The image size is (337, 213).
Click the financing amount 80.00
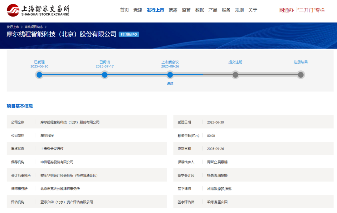click(x=211, y=136)
